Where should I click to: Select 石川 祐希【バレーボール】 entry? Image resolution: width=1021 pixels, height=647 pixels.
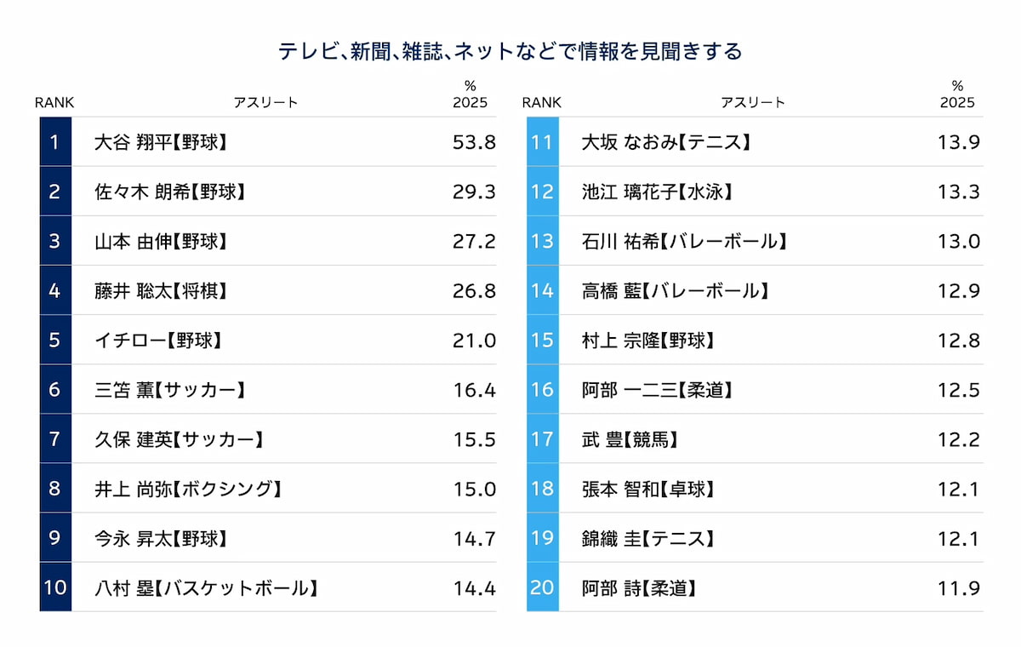pos(683,241)
